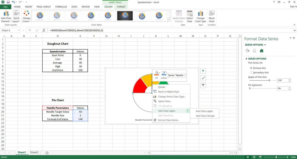Open Excel Help question mark
297x159 pixels.
[274, 2]
